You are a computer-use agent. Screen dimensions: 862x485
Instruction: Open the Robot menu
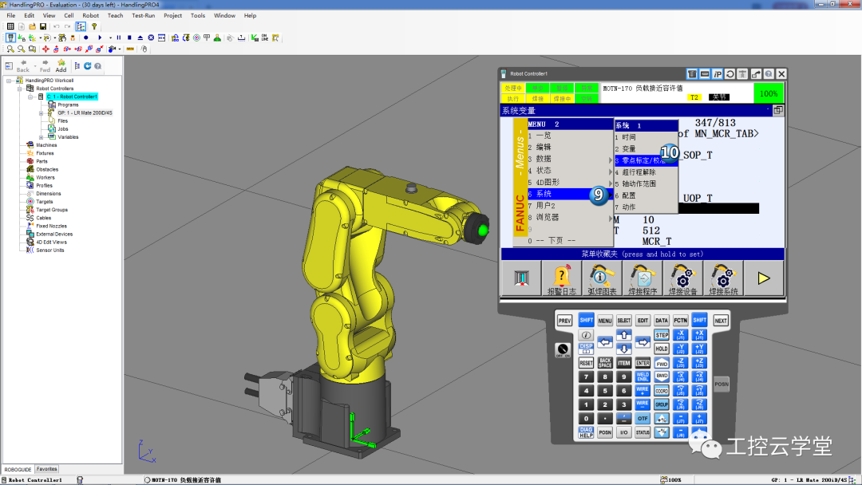[x=91, y=15]
